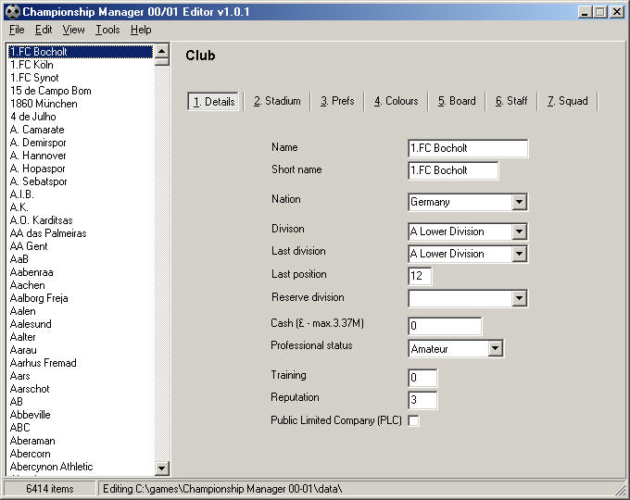Select Aarschot in club list
This screenshot has height=500, width=630.
point(81,388)
